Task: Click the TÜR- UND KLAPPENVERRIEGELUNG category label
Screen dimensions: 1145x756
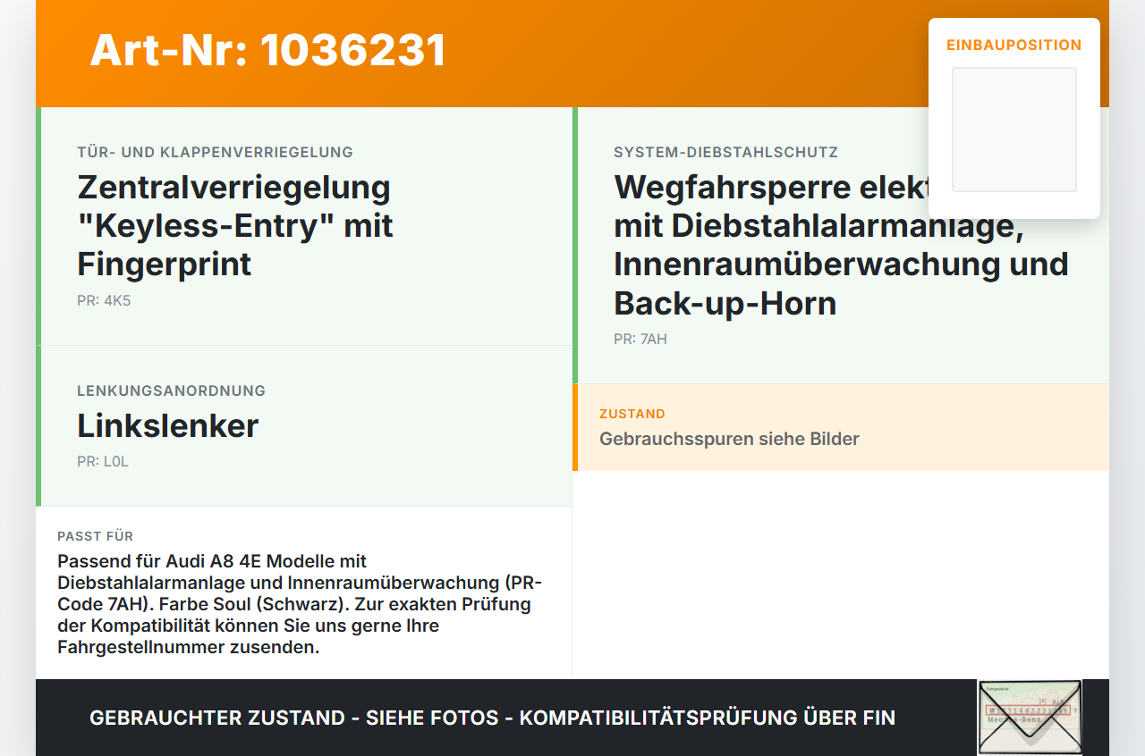Action: point(215,153)
